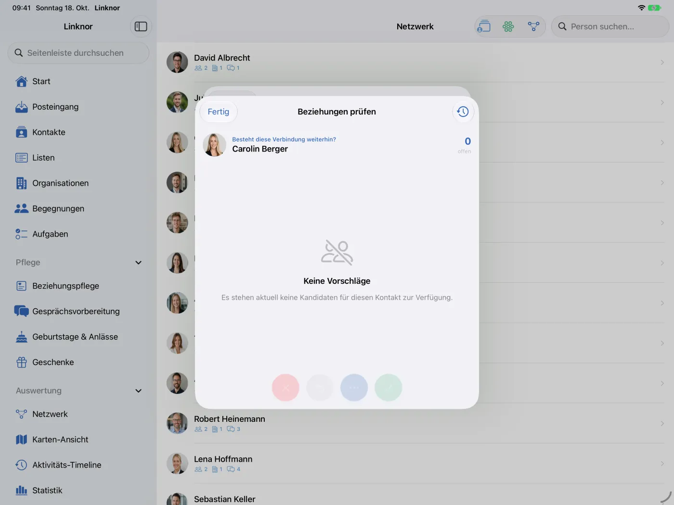Open Robert Heinemann row disclosure chevron
Screen dimensions: 674x505
point(662,424)
